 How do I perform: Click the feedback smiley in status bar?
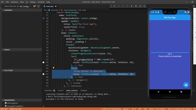click(194, 109)
